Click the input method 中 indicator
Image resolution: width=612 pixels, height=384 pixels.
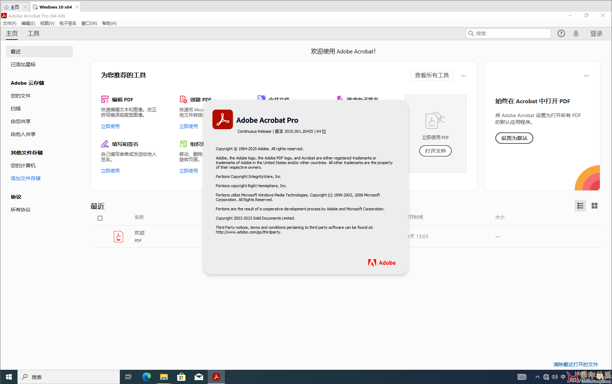tap(563, 377)
